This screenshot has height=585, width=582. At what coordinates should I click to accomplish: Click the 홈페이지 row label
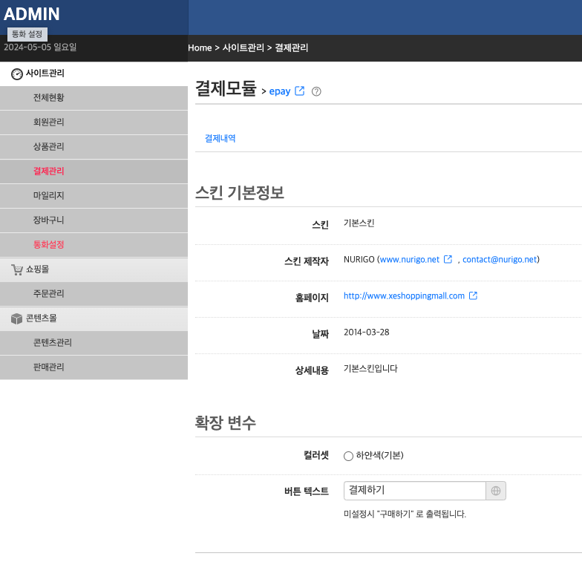[x=312, y=298]
